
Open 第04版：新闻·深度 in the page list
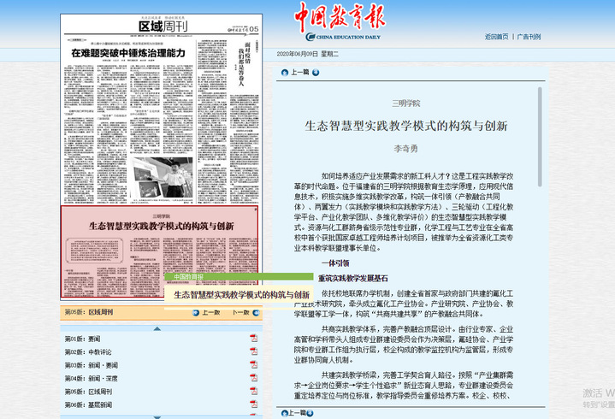click(92, 378)
